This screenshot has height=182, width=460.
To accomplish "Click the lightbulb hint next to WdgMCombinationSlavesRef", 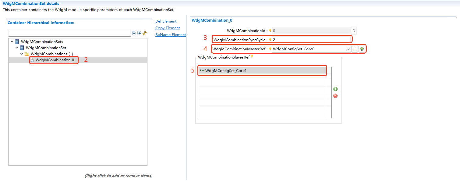I will click(252, 56).
